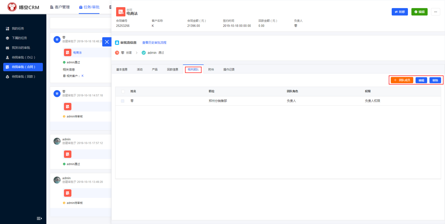Click contract icon in 13:49:20 approval card
Screen dimensions: 445x224
(68, 193)
